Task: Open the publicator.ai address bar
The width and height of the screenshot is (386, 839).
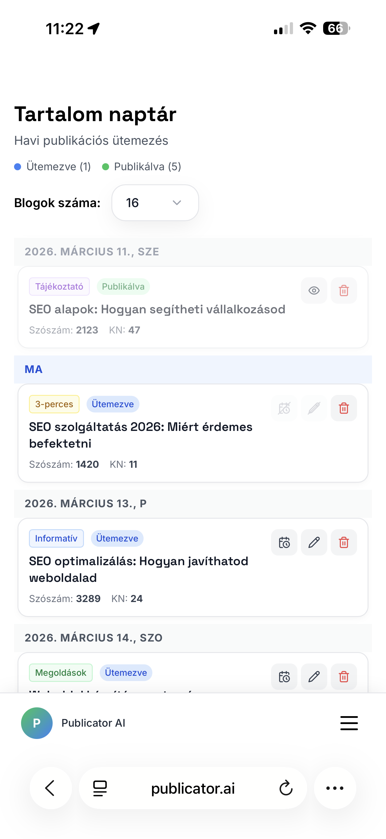Action: [193, 788]
